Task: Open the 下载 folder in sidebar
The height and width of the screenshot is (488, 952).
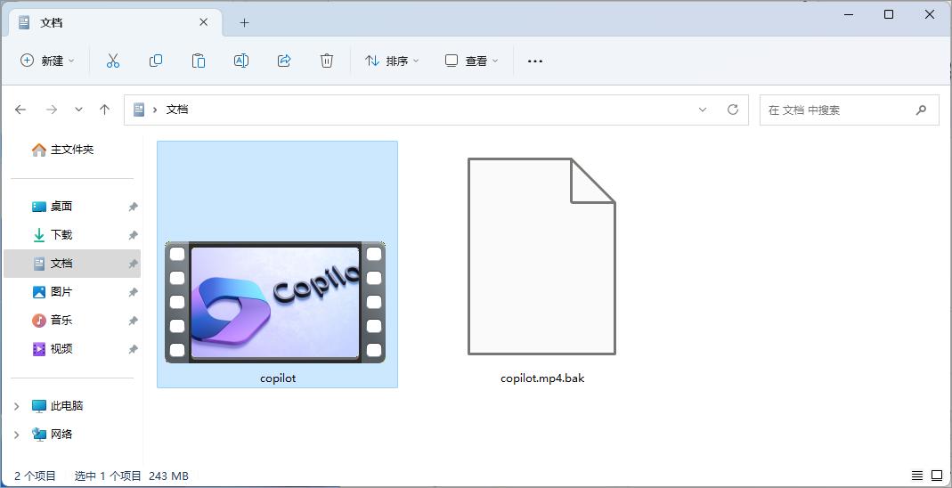Action: [x=61, y=235]
